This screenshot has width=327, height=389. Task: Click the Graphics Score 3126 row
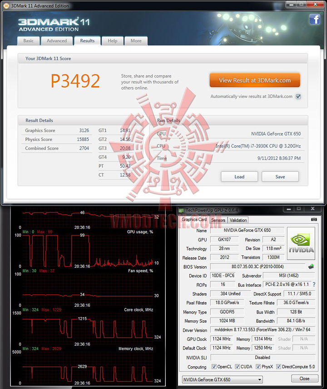point(57,130)
